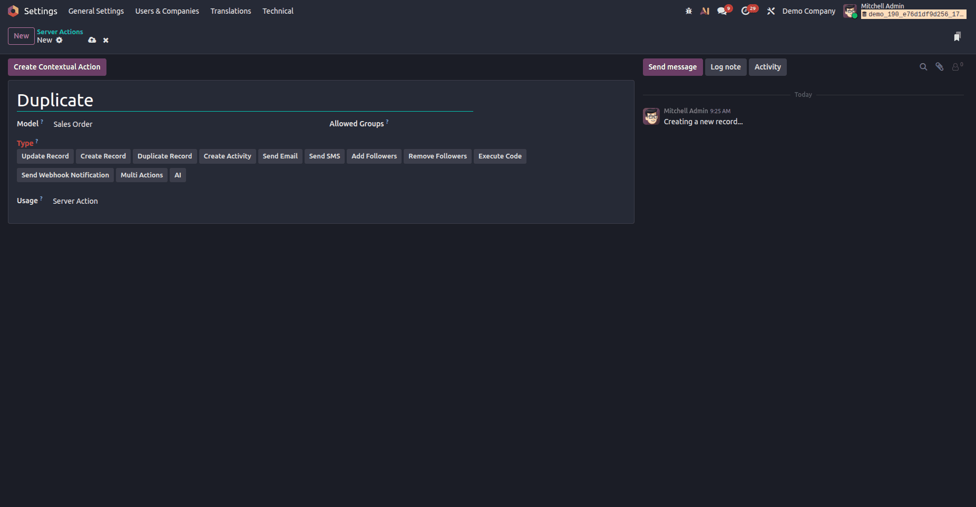976x507 pixels.
Task: Switch type to Multi Actions
Action: (x=141, y=175)
